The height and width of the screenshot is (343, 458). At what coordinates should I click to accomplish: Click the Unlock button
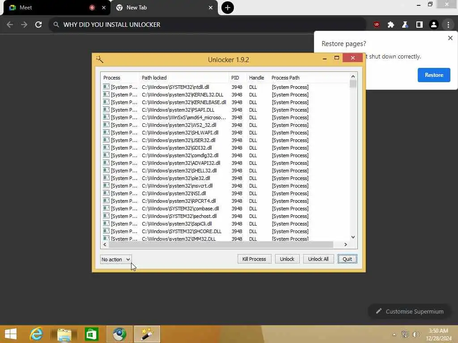[287, 259]
